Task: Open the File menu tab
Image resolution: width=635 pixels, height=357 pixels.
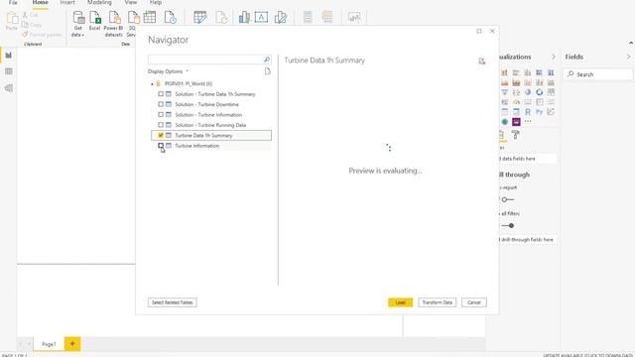Action: click(x=13, y=2)
